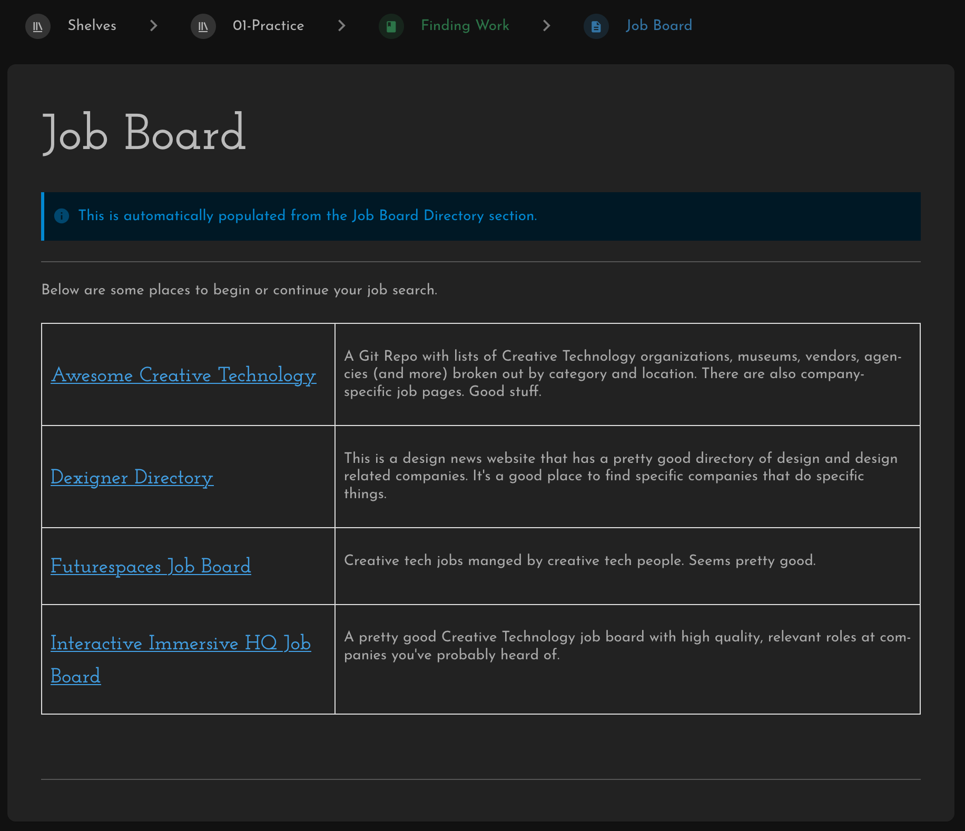Click 'A pretty good Creative Technology job board' description
Viewport: 965px width, 831px height.
(x=627, y=646)
